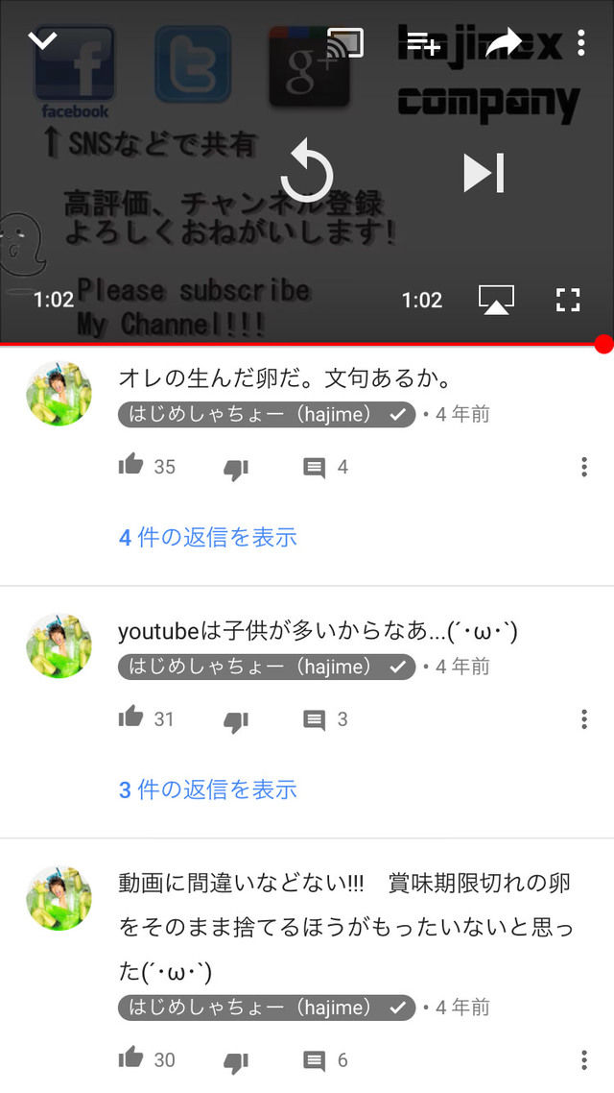
Task: Tap avatar of third comment author
Action: [x=59, y=898]
